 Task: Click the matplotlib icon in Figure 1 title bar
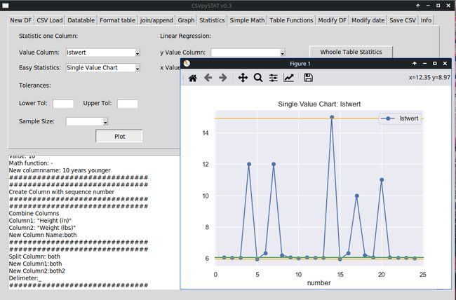[x=187, y=63]
